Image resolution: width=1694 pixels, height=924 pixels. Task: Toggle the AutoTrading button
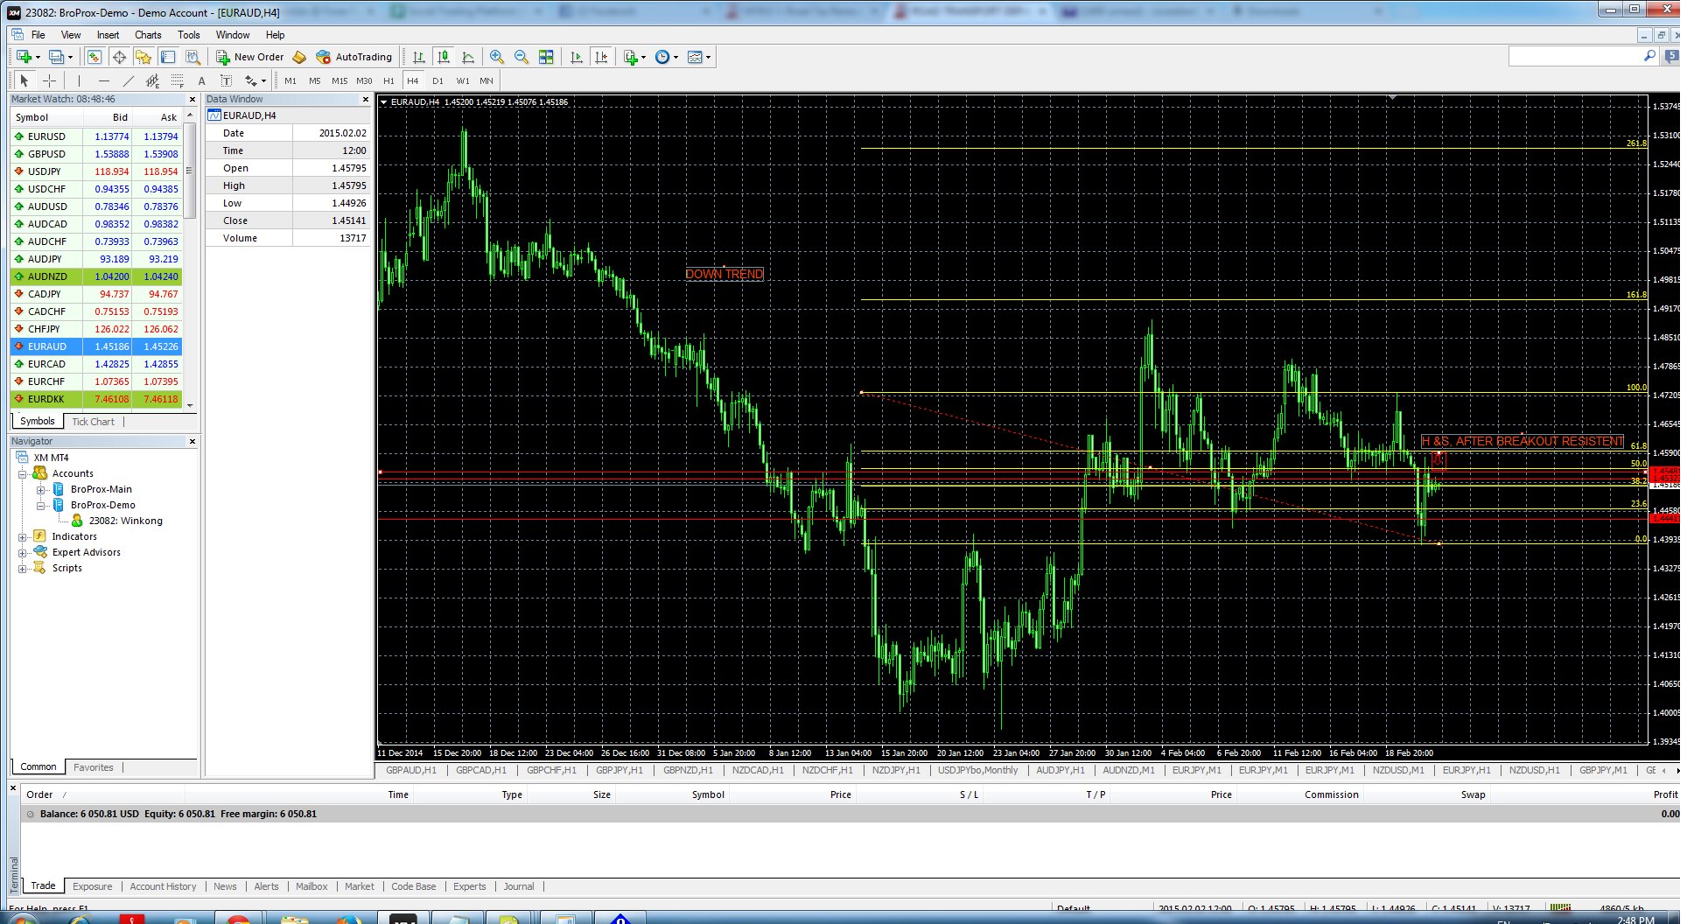354,57
